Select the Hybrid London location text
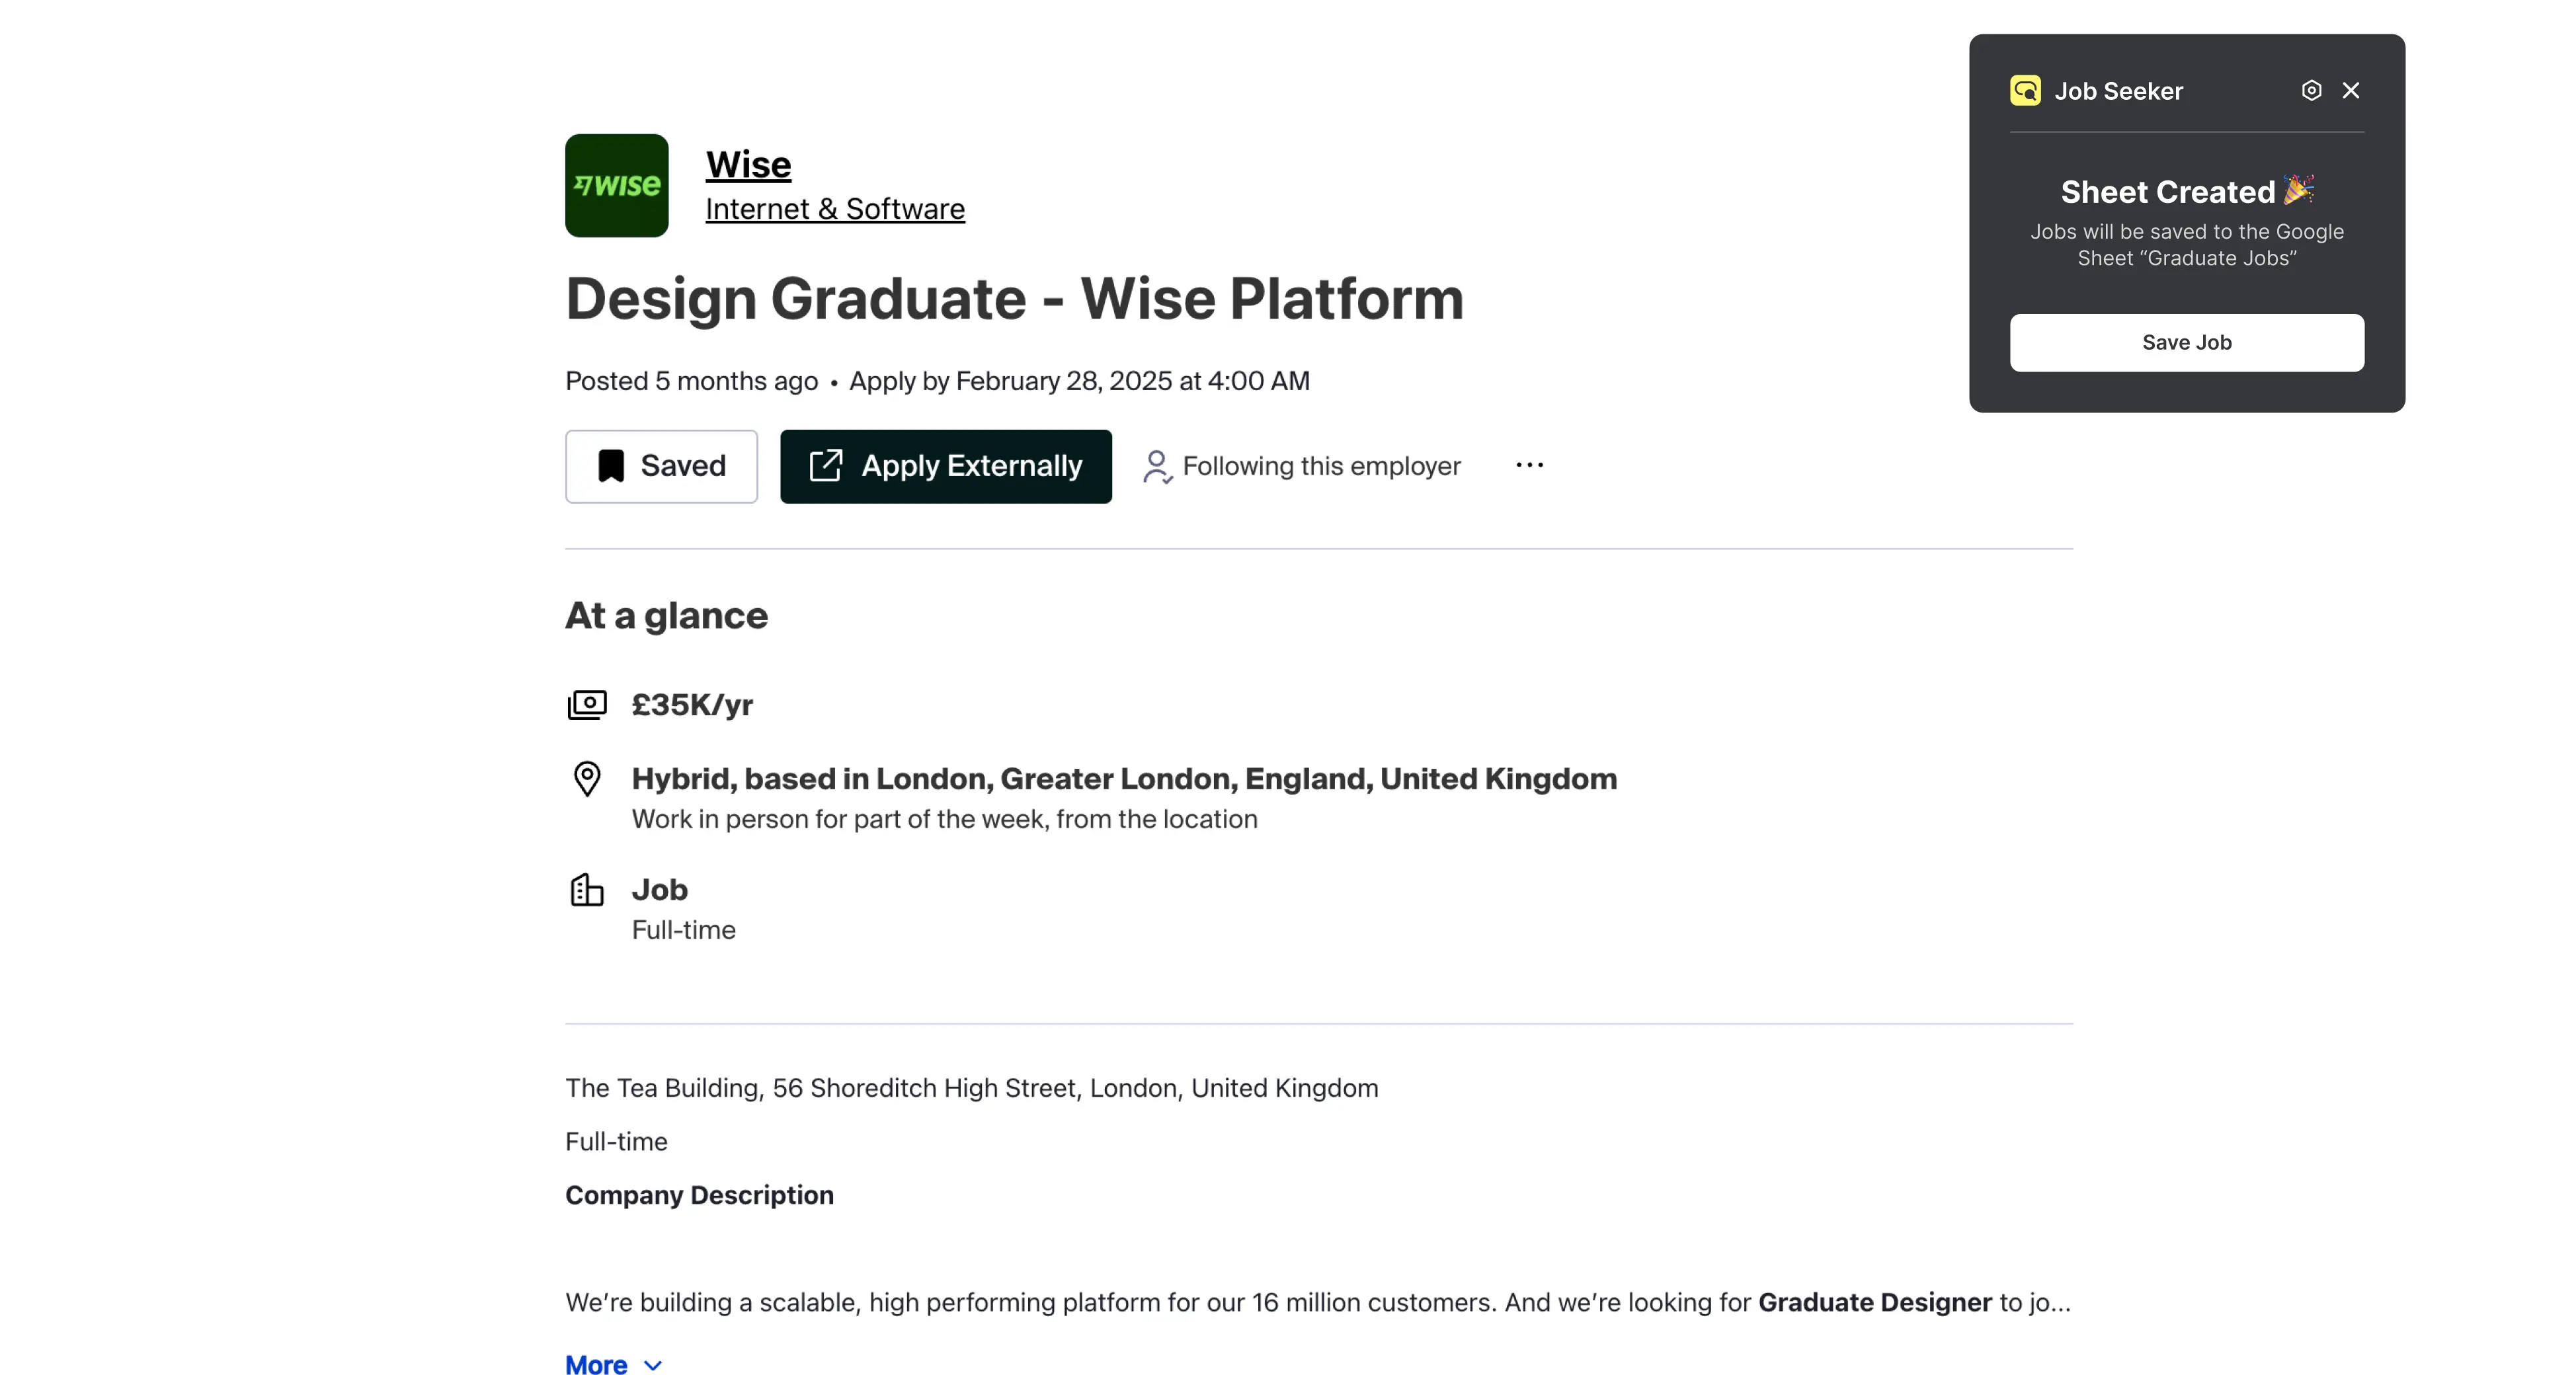The width and height of the screenshot is (2576, 1375). (x=1124, y=778)
